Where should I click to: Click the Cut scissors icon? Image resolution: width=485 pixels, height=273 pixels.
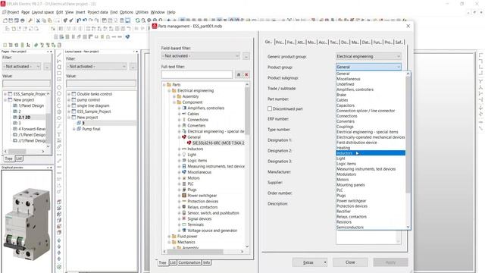tap(38, 20)
